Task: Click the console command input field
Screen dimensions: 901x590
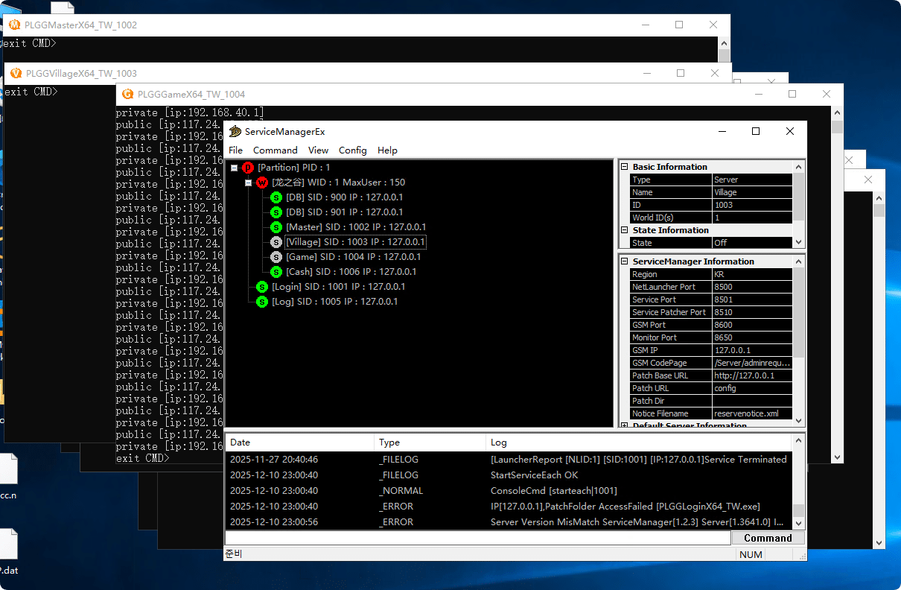Action: coord(477,538)
